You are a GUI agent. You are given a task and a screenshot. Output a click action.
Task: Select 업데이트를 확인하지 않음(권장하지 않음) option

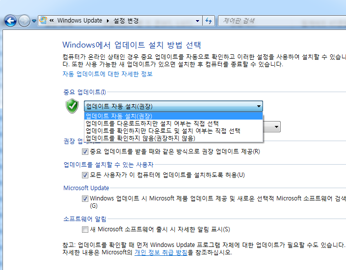pos(173,138)
